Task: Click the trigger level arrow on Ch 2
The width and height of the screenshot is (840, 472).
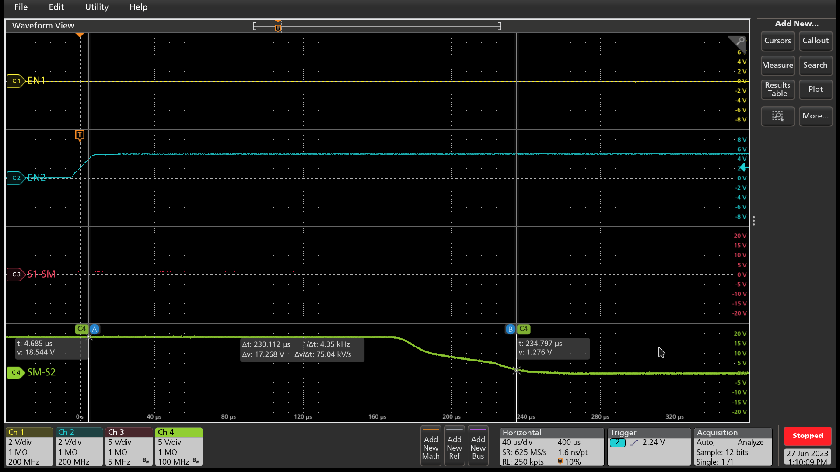Action: point(743,168)
